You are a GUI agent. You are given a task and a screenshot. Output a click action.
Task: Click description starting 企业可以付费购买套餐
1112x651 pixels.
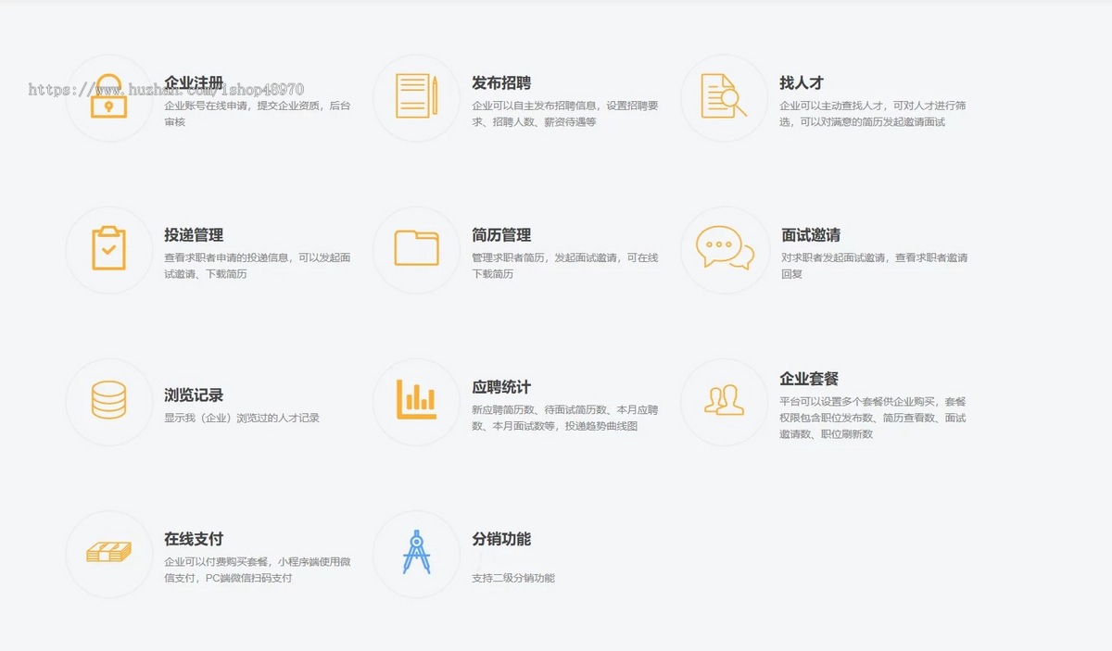click(x=258, y=570)
